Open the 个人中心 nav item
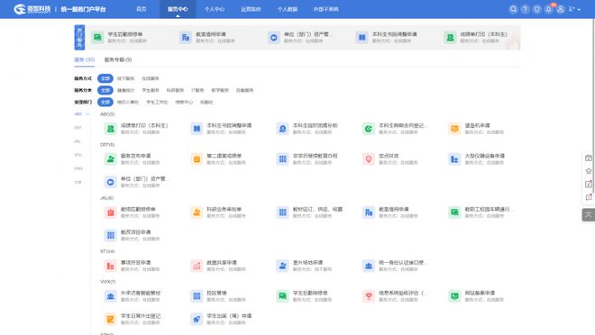595x335 pixels. 214,9
